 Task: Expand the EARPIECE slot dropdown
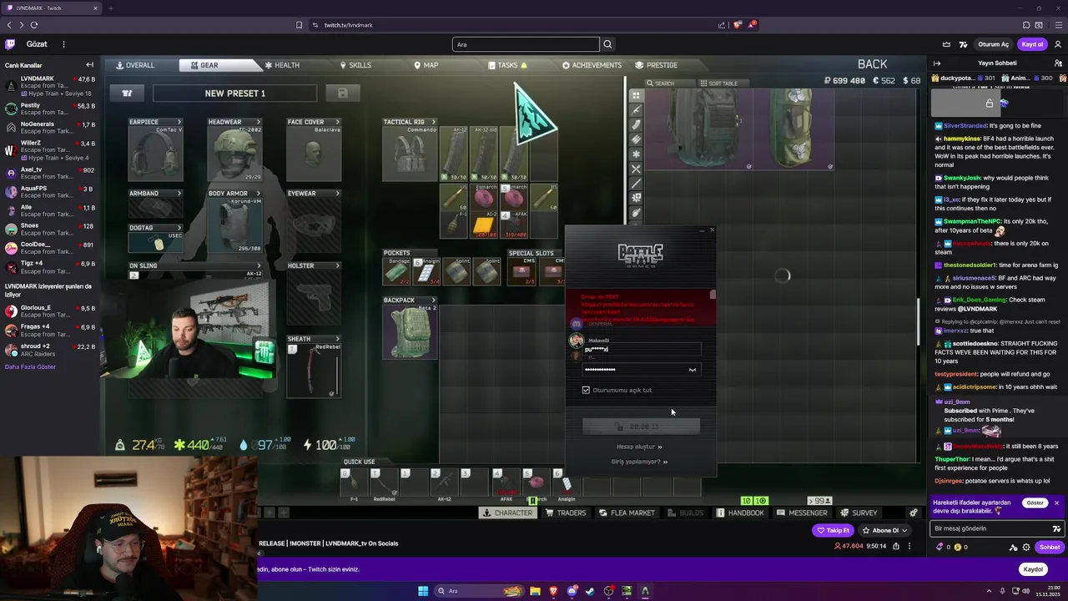(179, 122)
